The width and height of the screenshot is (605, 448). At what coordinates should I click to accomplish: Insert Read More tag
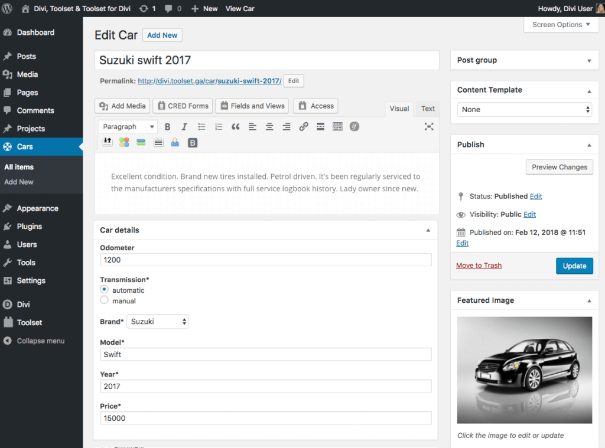(320, 127)
